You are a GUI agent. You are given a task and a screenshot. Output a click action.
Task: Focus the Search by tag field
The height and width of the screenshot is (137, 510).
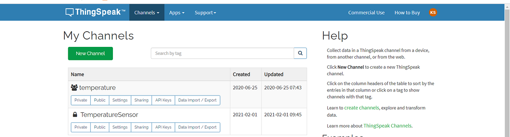(222, 53)
